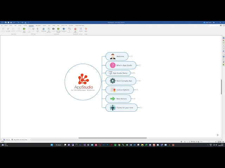Screen dimensions: 225x168
Task: Click the App Studio Overview document tab
Action: [x=21, y=140]
